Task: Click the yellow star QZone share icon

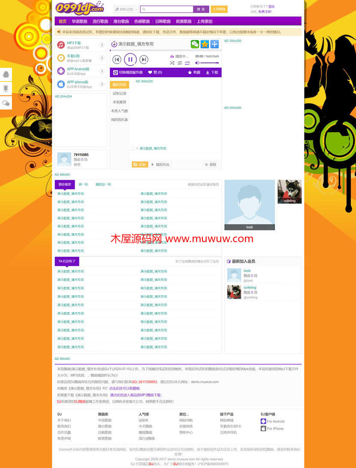Action: point(205,44)
